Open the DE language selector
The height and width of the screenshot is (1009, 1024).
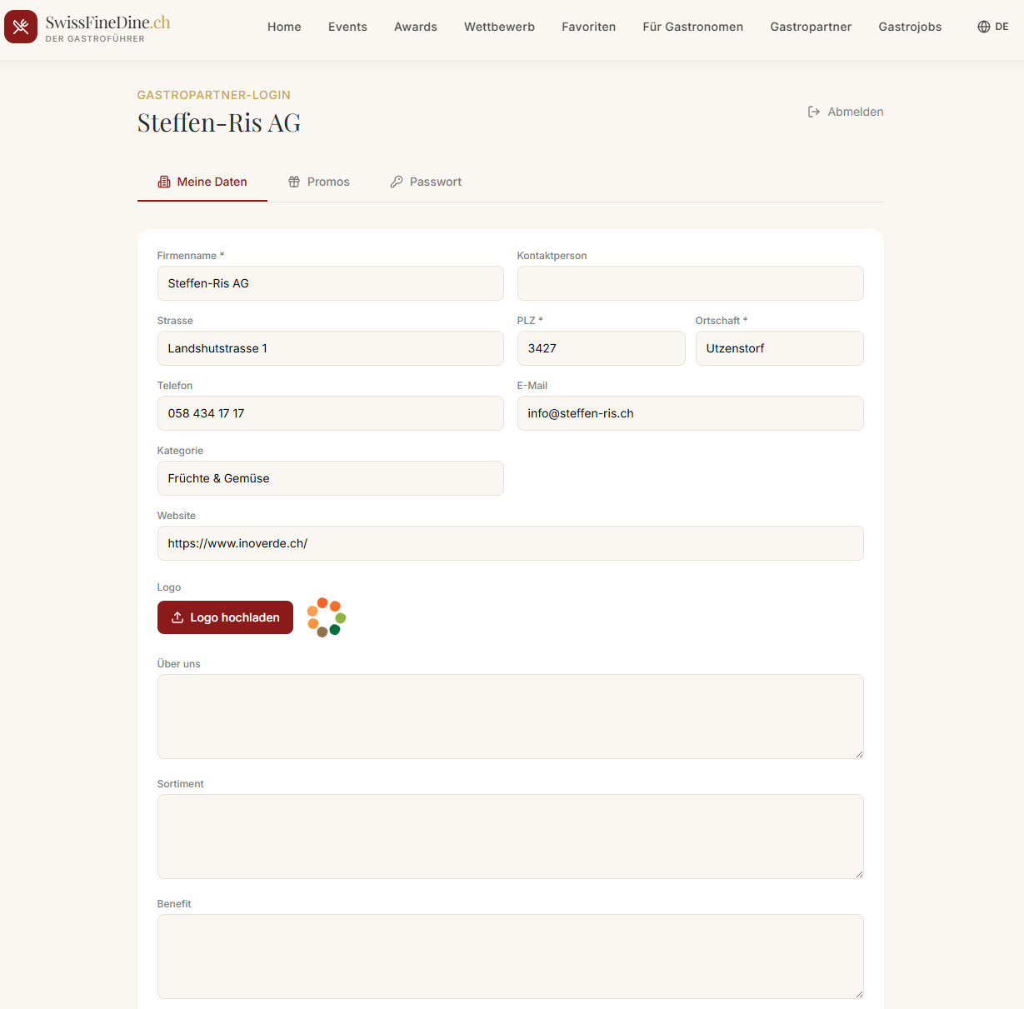[993, 27]
